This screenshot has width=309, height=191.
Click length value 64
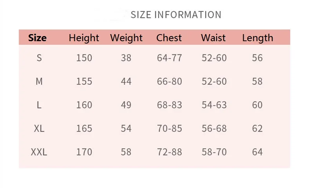(257, 152)
